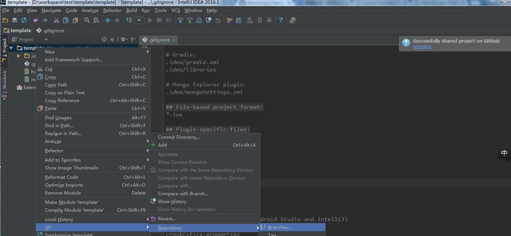Select Find Usages from context menu
Viewport: 511px width, 236px height.
tap(93, 117)
